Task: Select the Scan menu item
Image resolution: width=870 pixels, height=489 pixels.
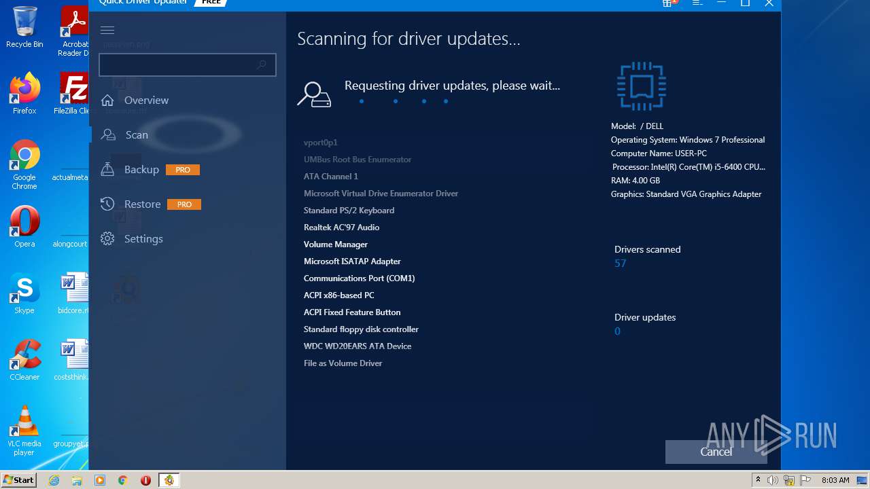Action: tap(136, 135)
